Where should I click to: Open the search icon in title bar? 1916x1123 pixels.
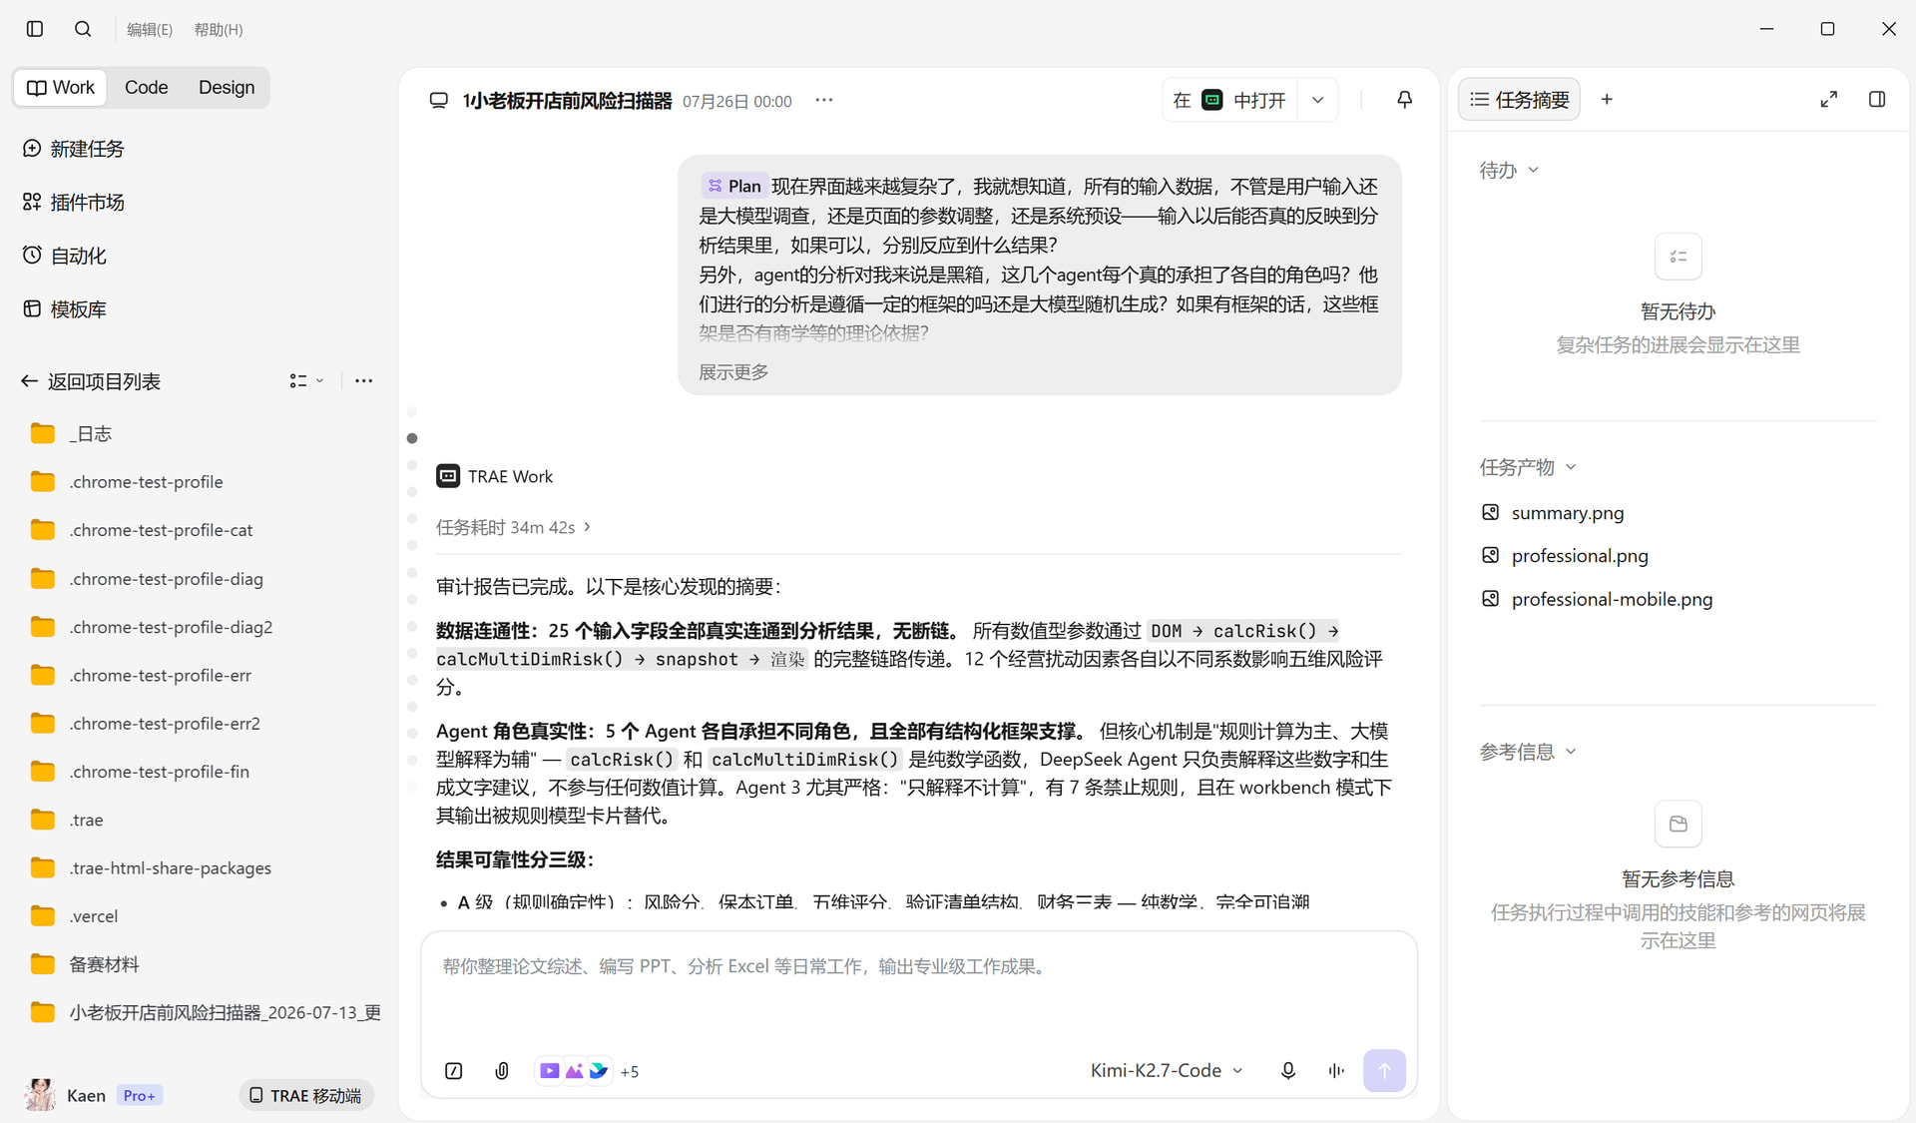tap(83, 29)
